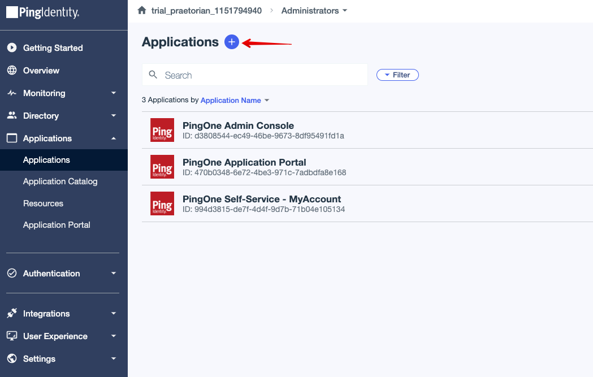Click the Directory people icon
The image size is (593, 377).
[12, 115]
